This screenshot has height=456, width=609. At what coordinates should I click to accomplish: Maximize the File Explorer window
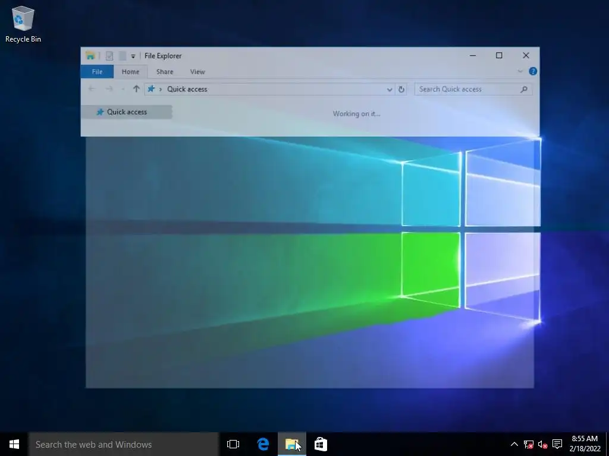point(499,55)
